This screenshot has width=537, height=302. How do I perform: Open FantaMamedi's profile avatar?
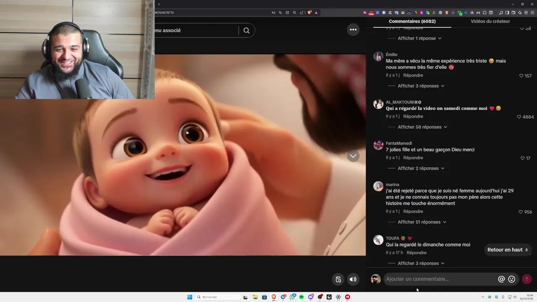378,145
